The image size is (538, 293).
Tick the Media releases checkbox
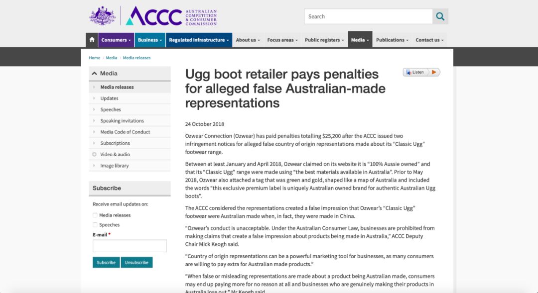[x=95, y=215]
